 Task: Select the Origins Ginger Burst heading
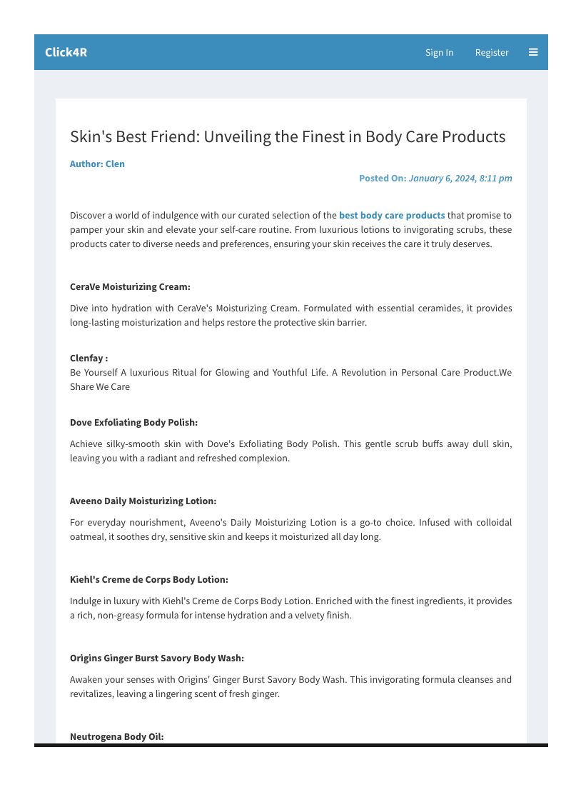coord(157,658)
